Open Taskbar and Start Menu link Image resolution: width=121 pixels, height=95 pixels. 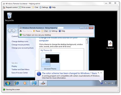20,69
